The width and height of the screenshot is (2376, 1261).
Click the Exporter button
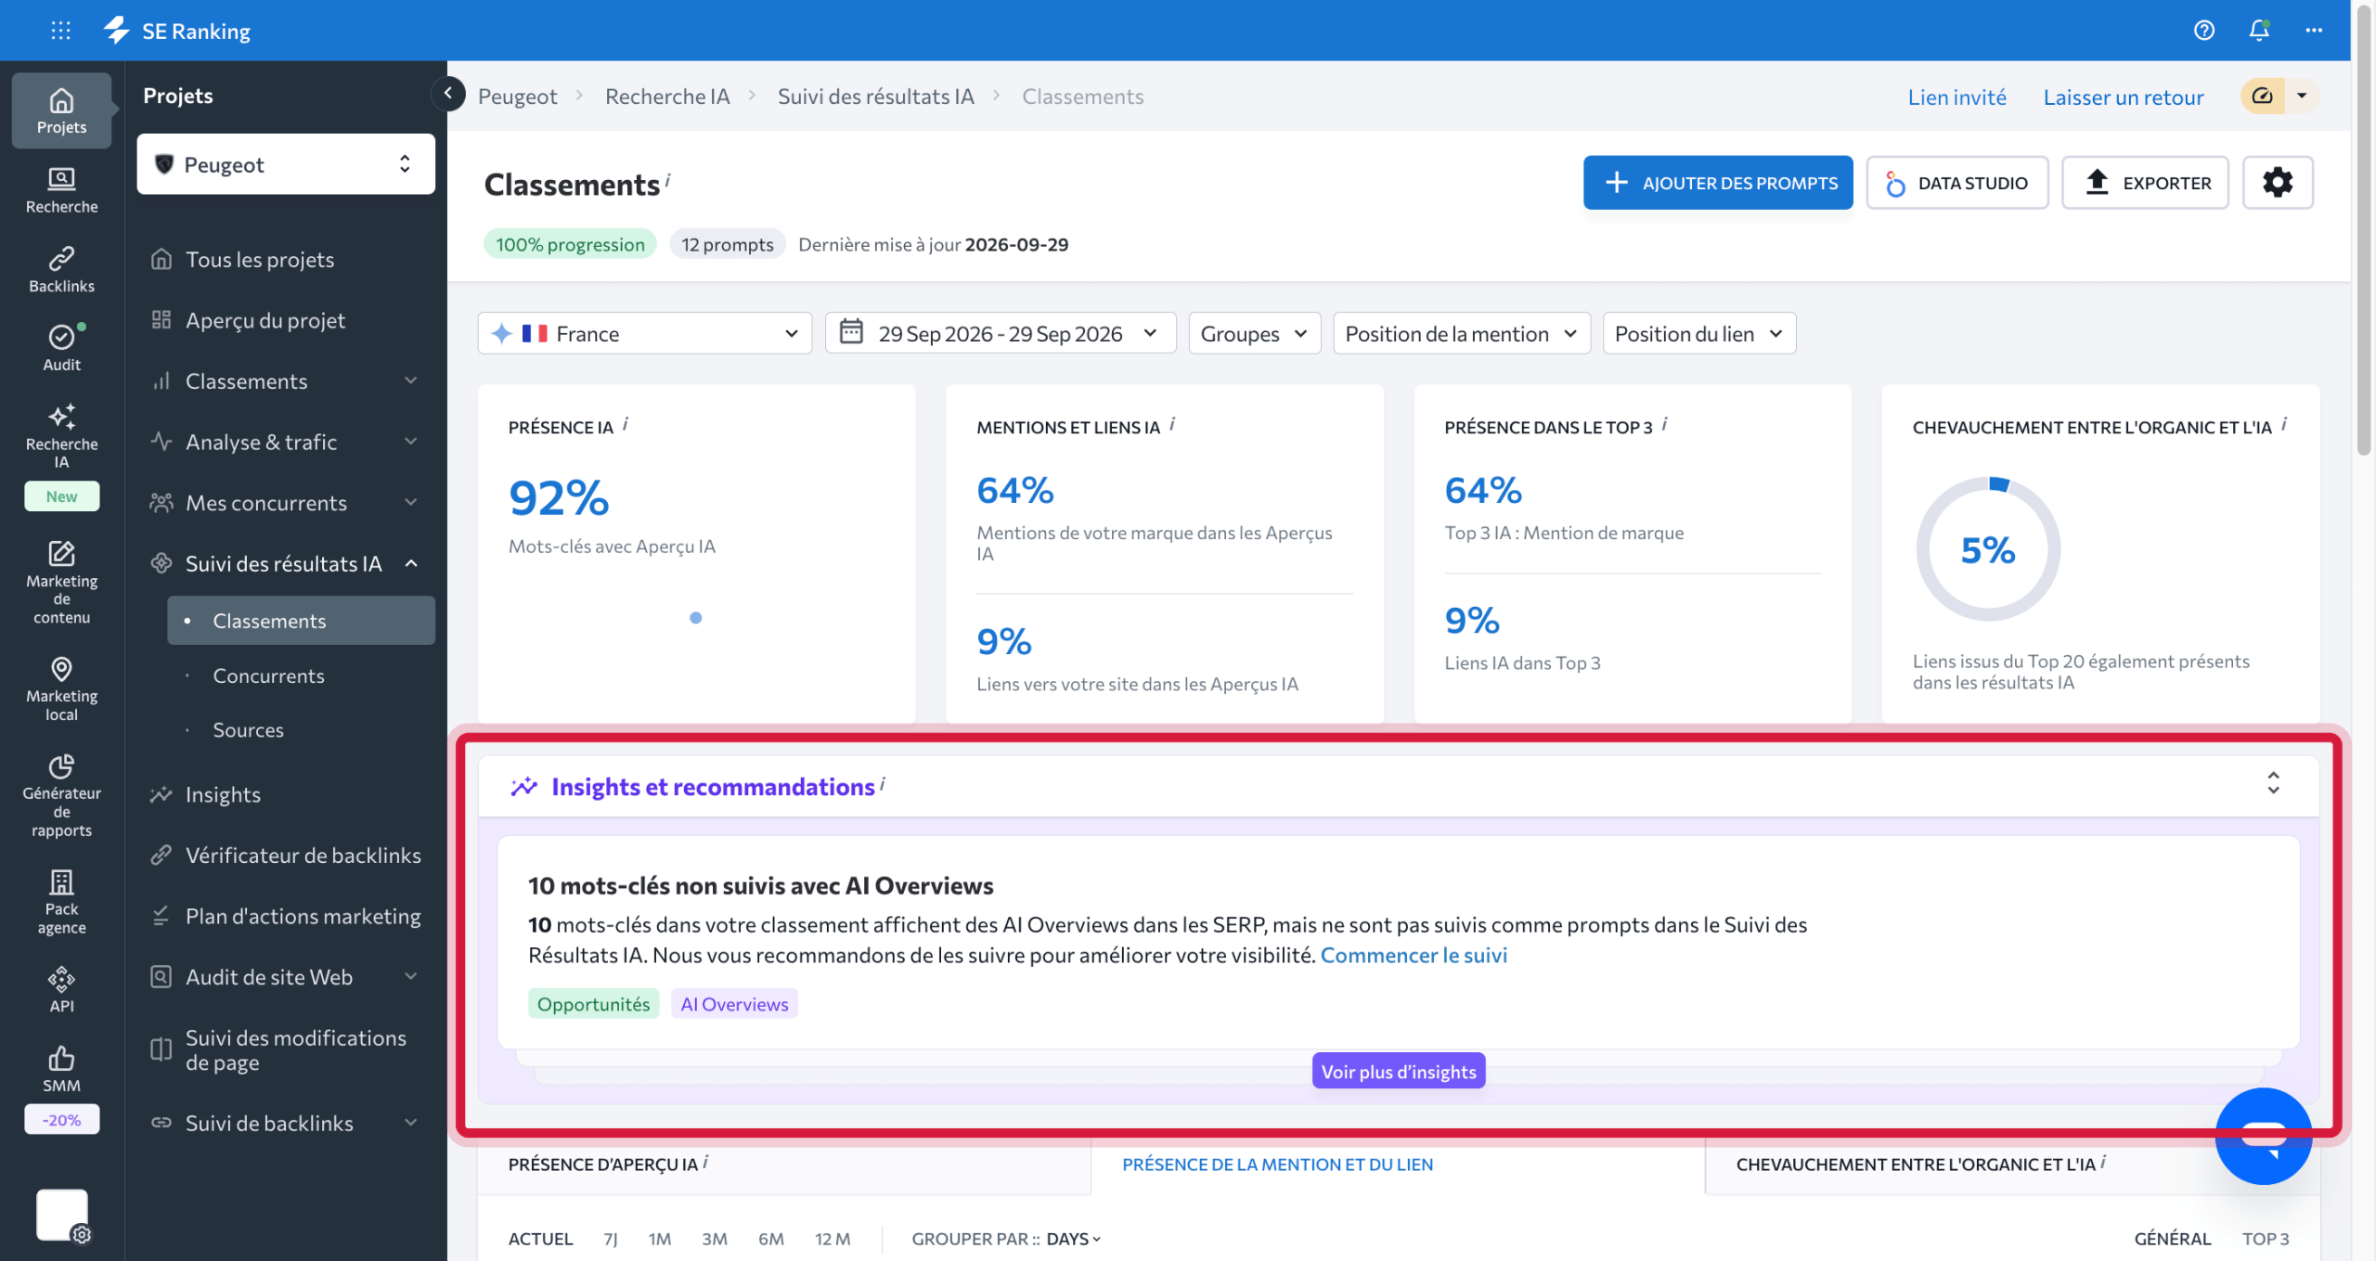[2146, 183]
